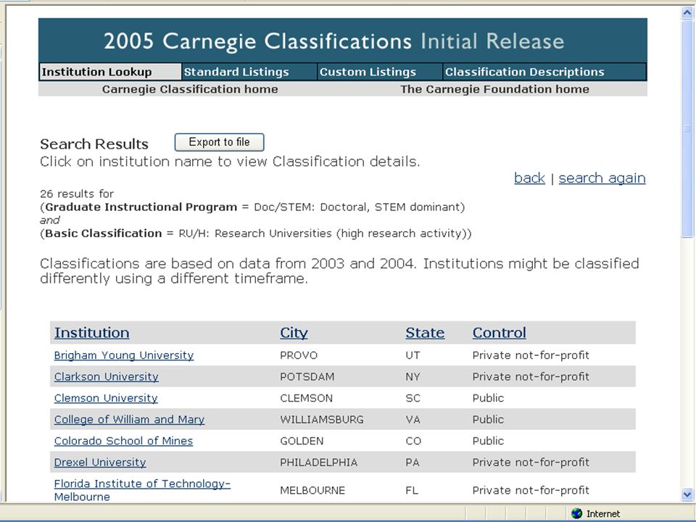Click the scrollbar up arrow
Image resolution: width=696 pixels, height=522 pixels.
pyautogui.click(x=687, y=13)
